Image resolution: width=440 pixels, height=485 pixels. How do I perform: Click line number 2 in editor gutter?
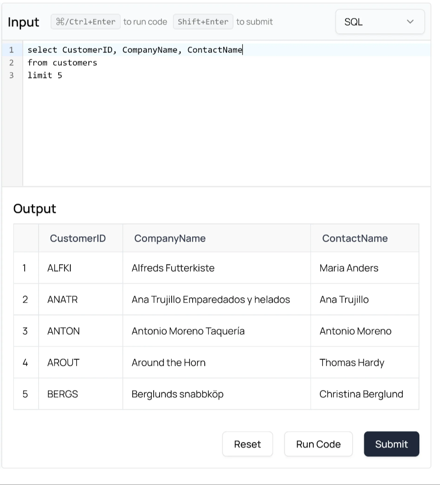point(12,63)
